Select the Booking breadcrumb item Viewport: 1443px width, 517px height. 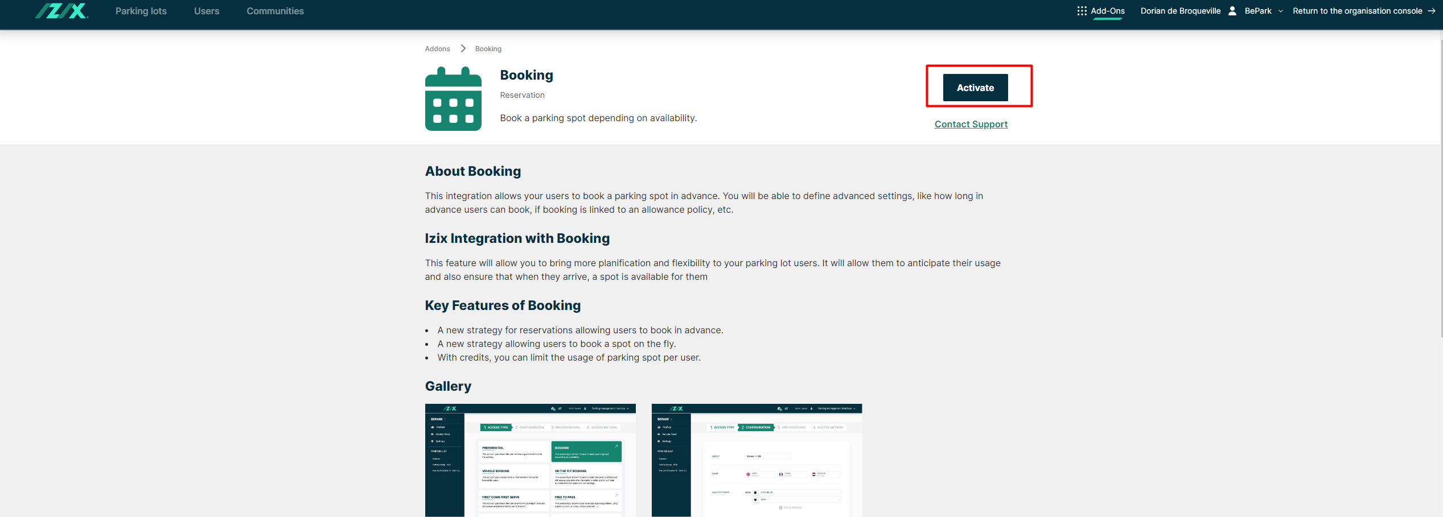point(488,49)
